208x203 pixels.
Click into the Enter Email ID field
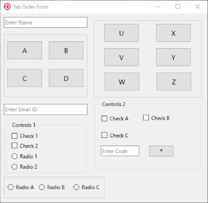pyautogui.click(x=45, y=109)
